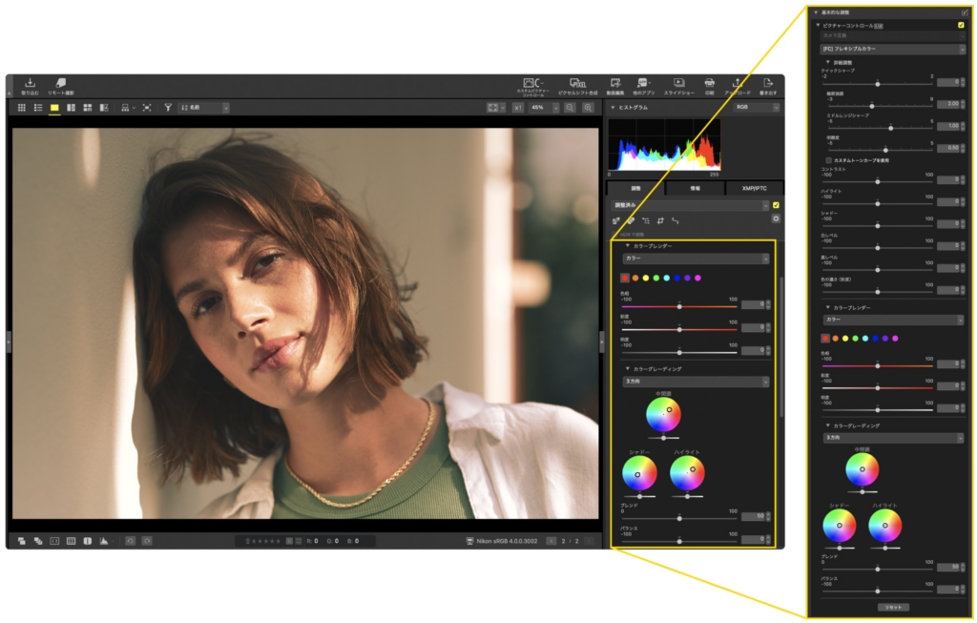
Task: Open the ピクセルシフト合成 pixel shift tool
Action: 577,85
